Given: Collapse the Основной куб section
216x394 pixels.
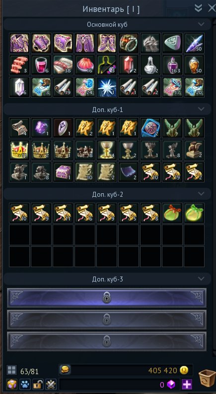Looking at the screenshot, I should click(x=201, y=24).
